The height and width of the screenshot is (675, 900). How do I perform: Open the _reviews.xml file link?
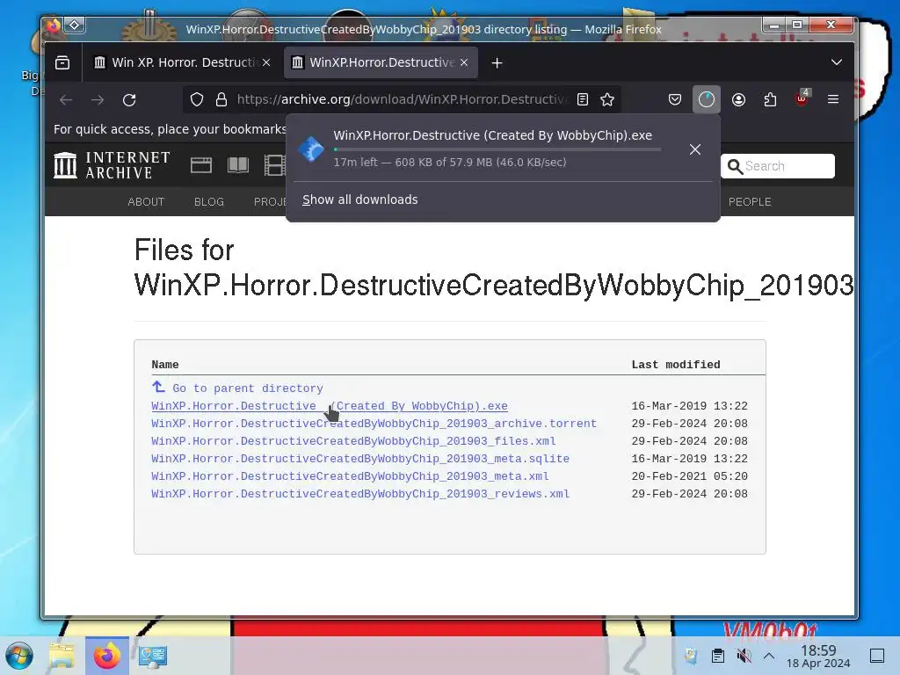pyautogui.click(x=360, y=494)
